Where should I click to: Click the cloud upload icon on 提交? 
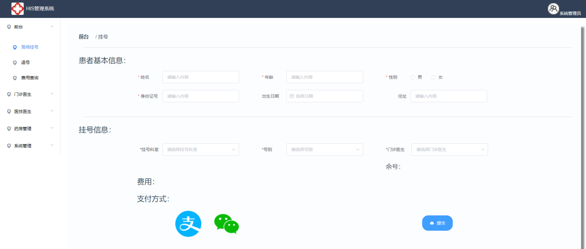[432, 223]
